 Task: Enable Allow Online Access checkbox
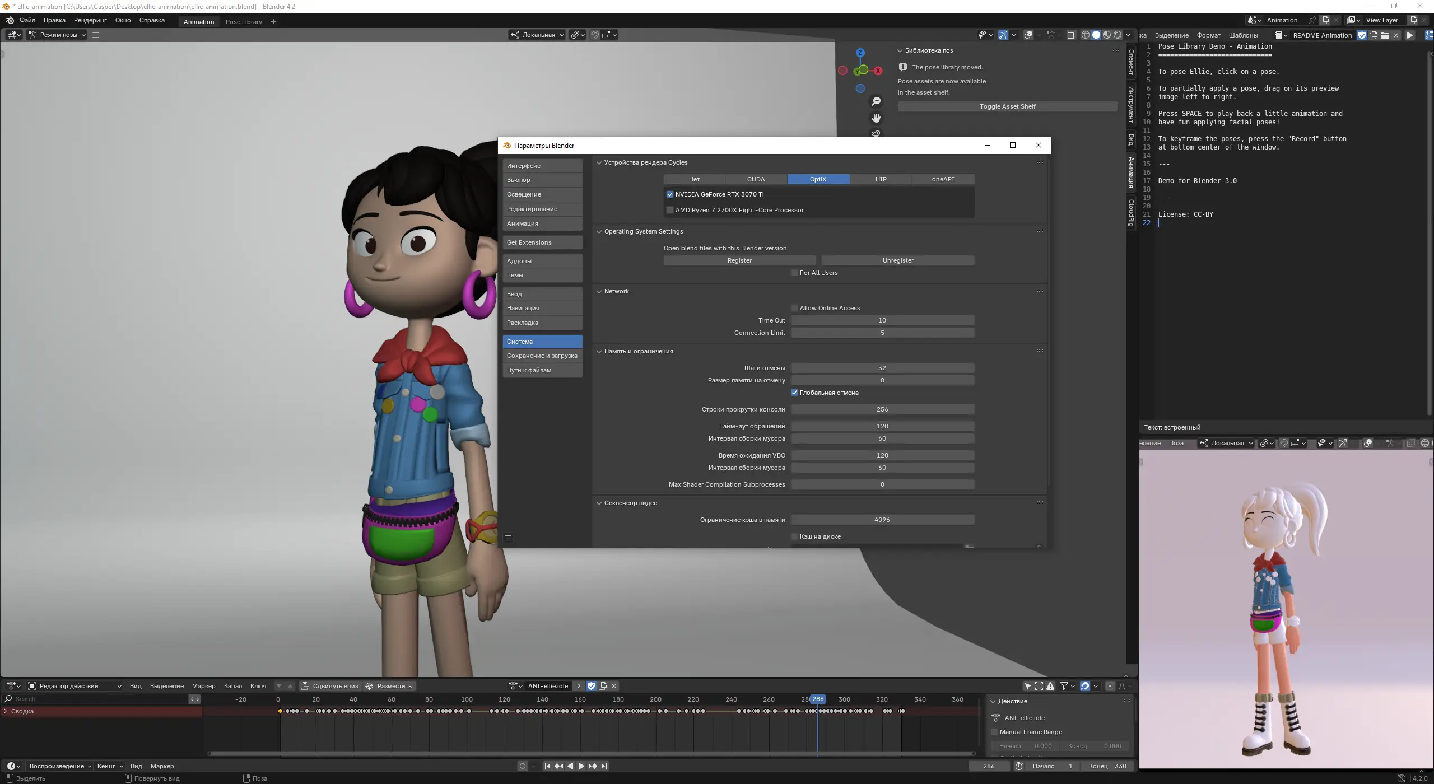(794, 308)
